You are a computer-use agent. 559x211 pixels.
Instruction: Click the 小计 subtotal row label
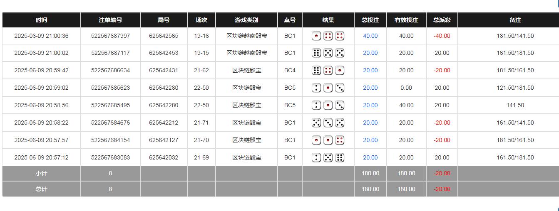pyautogui.click(x=41, y=174)
